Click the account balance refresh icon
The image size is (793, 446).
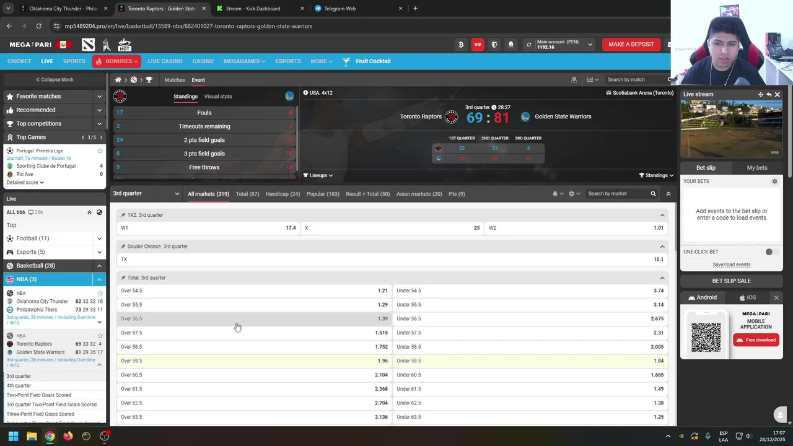click(x=528, y=45)
